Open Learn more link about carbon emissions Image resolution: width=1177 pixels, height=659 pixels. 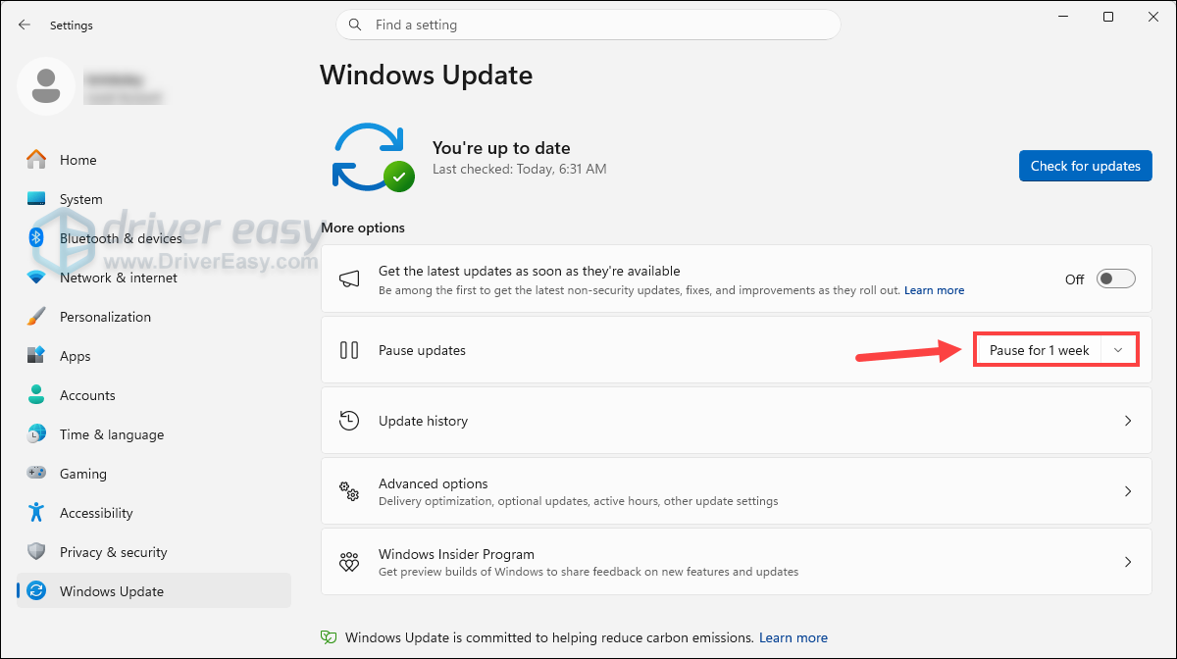point(793,637)
